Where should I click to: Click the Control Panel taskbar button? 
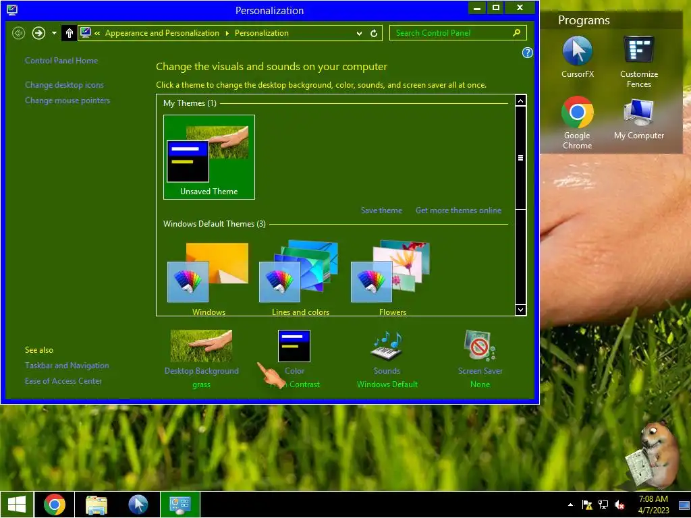click(179, 505)
